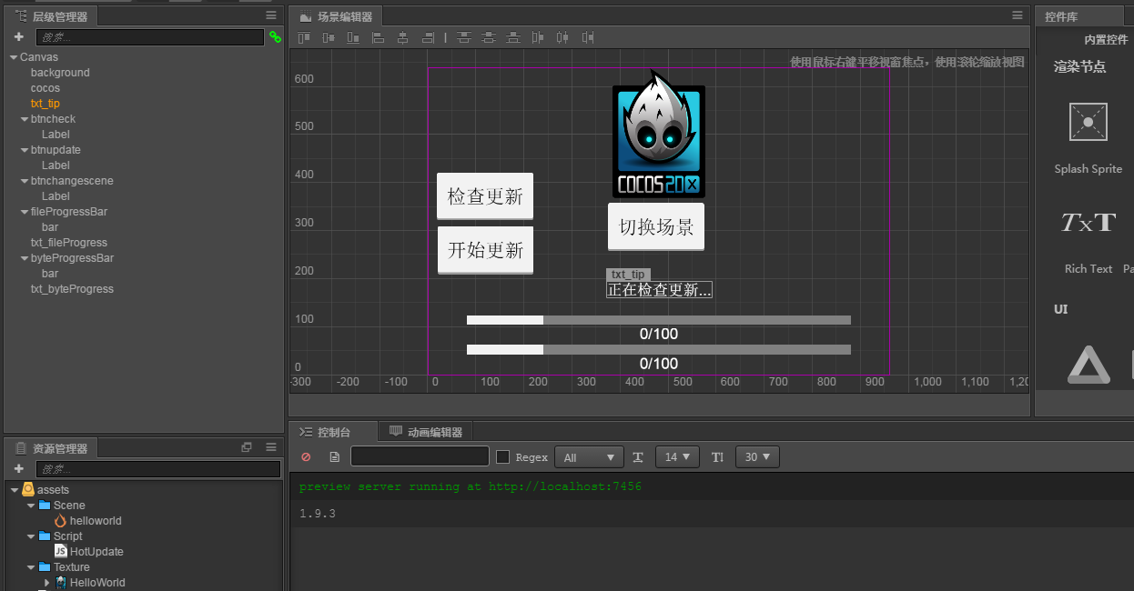The image size is (1134, 591).
Task: Select the txt_tip node in hierarchy
Action: 45,104
